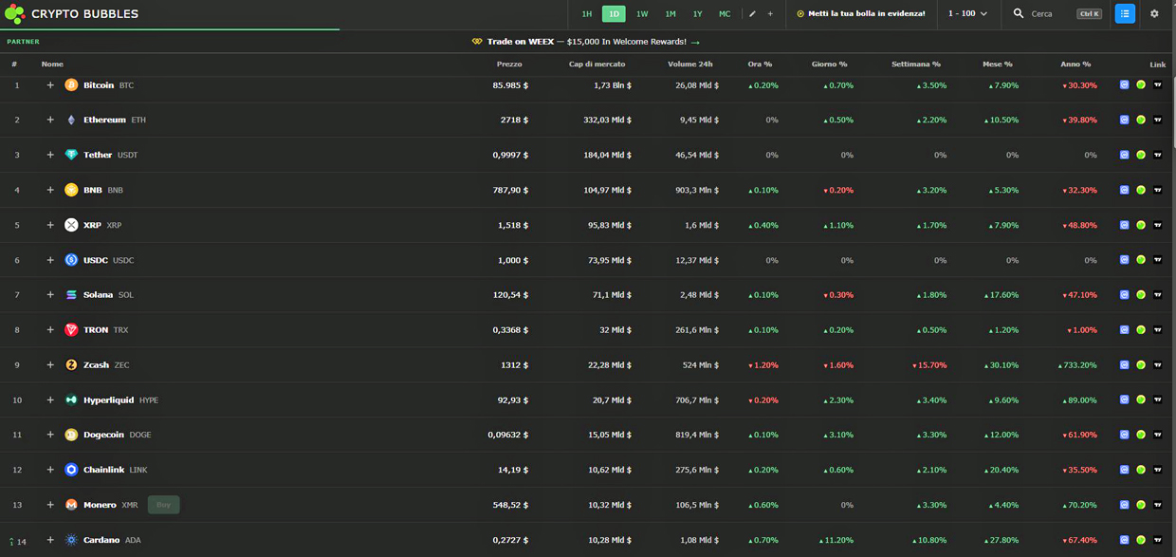Sort by the Prezzo column header

click(x=508, y=65)
